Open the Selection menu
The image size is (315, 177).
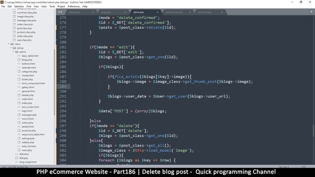(x=19, y=6)
